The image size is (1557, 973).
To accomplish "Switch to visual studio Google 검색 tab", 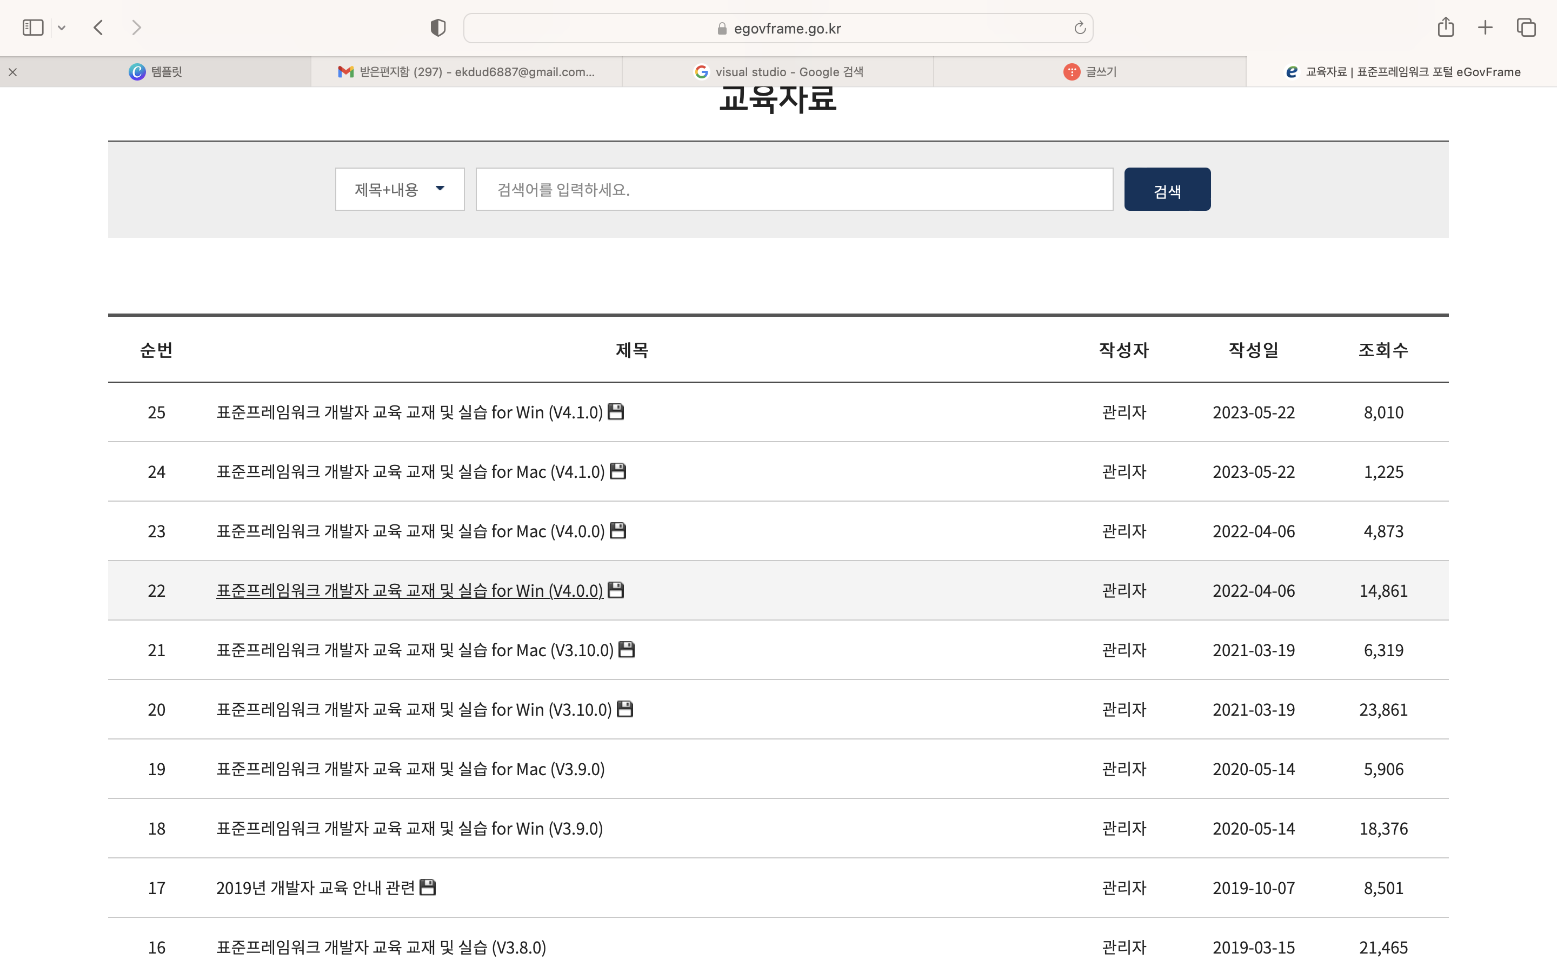I will 778,72.
